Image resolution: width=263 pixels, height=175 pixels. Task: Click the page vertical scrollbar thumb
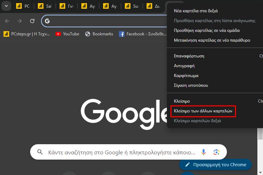260,134
